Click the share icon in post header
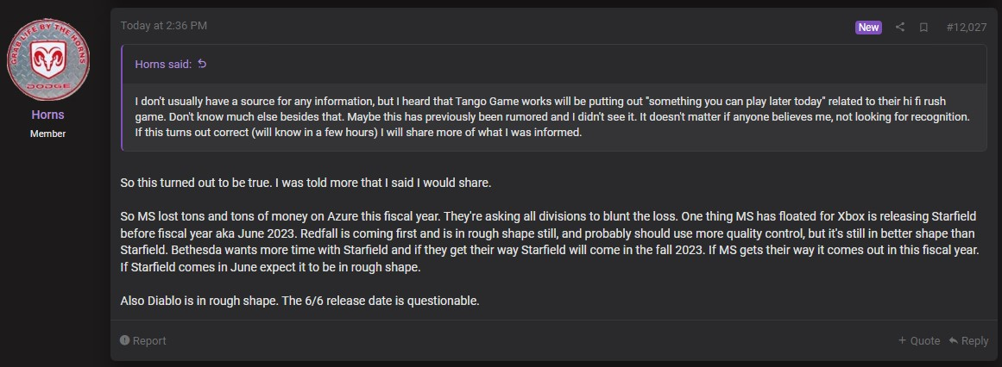 899,28
